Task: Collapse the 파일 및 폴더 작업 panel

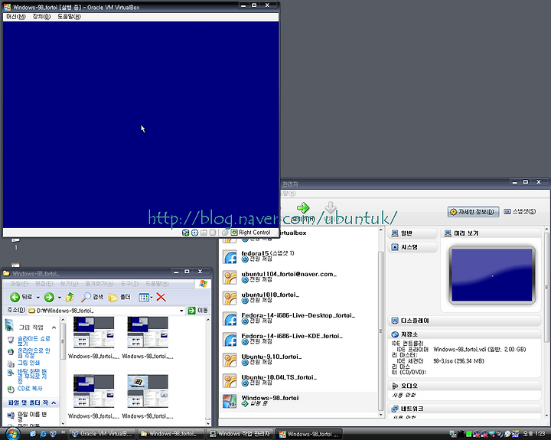Action: [54, 403]
